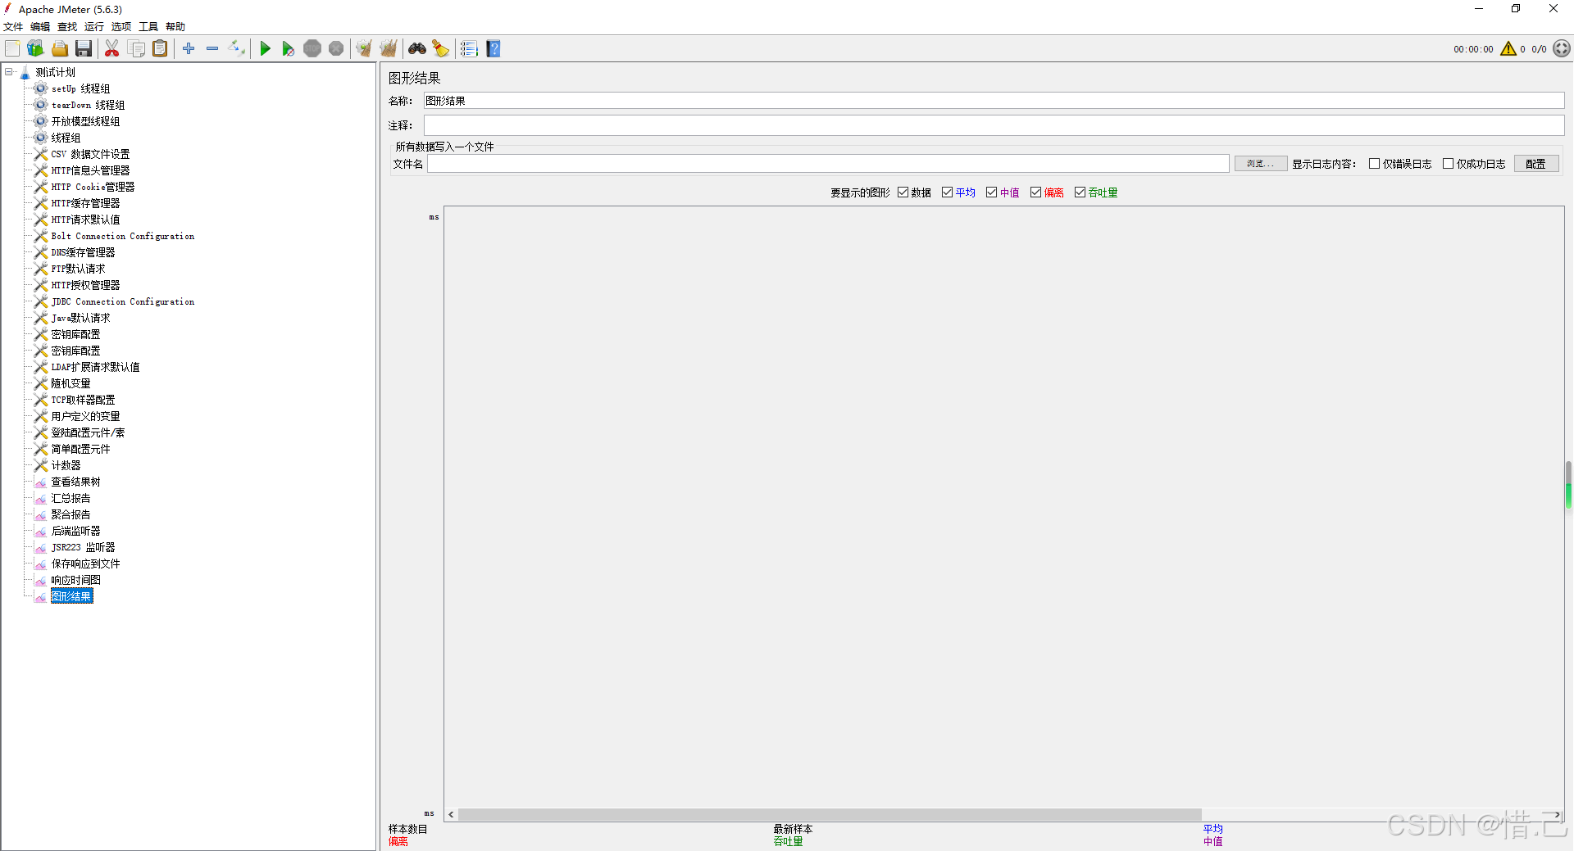Screen dimensions: 1574x851
Task: Click the graph horizontal scrollbar thumb
Action: coord(830,815)
